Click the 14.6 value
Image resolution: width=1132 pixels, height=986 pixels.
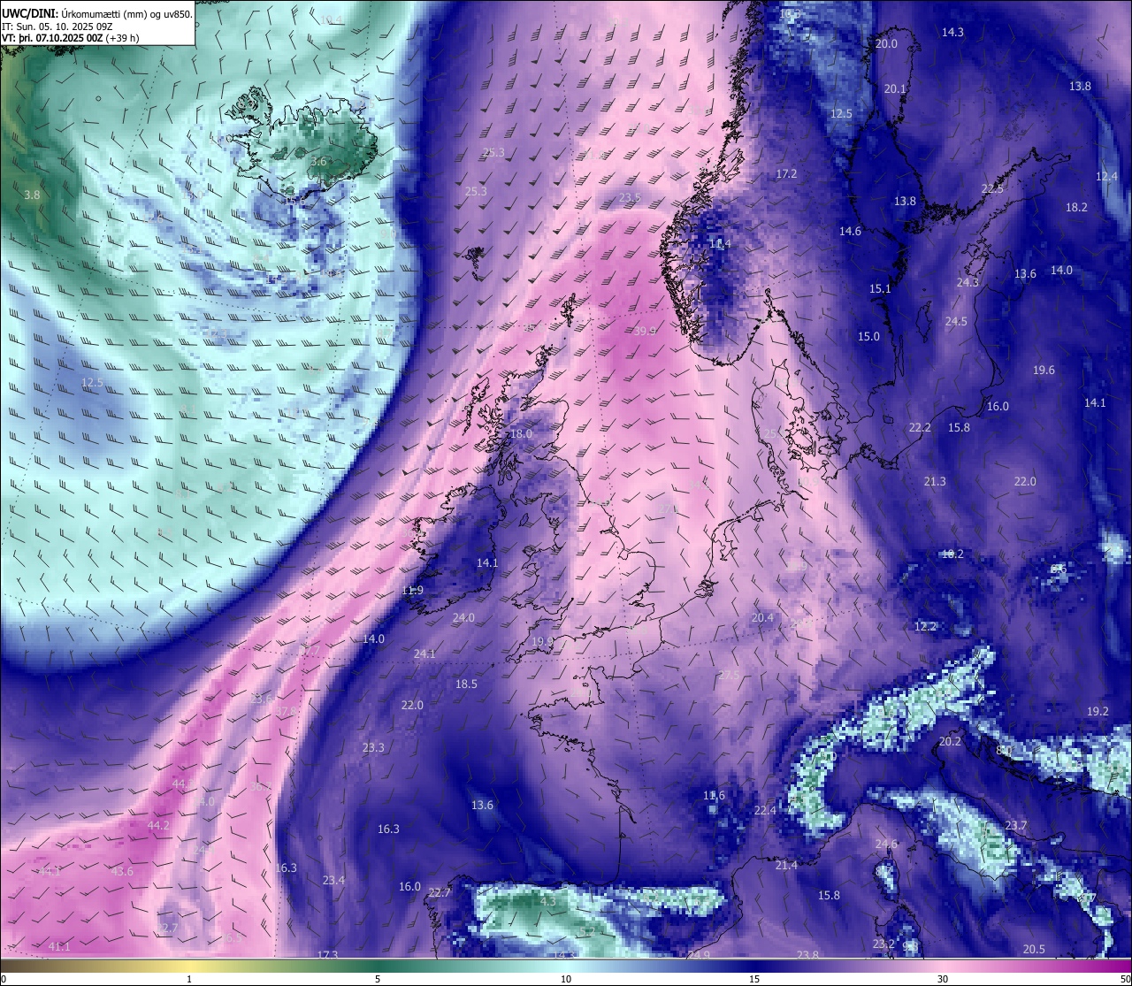click(850, 232)
